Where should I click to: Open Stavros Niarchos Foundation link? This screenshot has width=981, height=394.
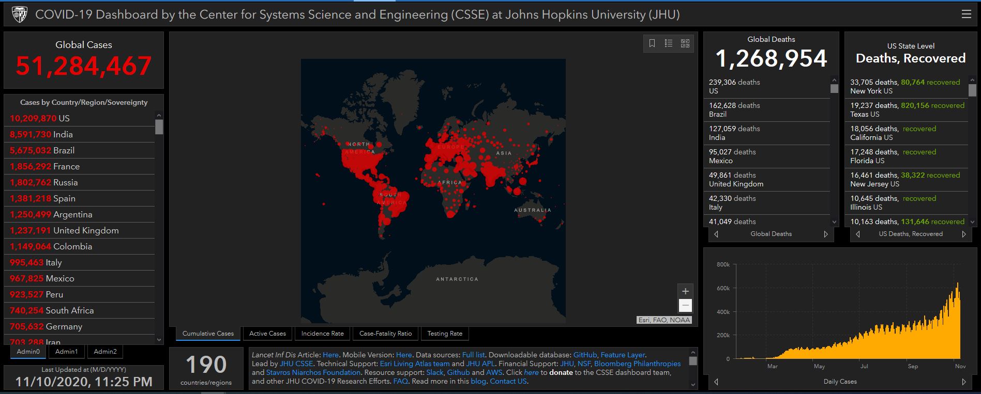point(313,372)
